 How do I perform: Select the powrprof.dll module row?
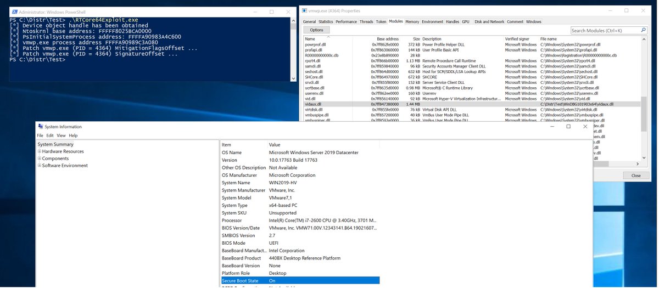pyautogui.click(x=472, y=45)
